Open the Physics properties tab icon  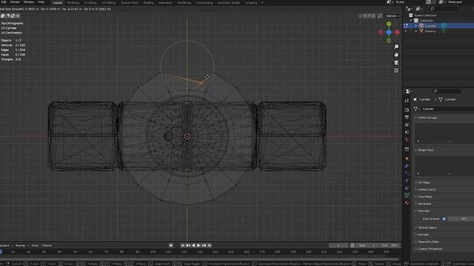tap(407, 180)
